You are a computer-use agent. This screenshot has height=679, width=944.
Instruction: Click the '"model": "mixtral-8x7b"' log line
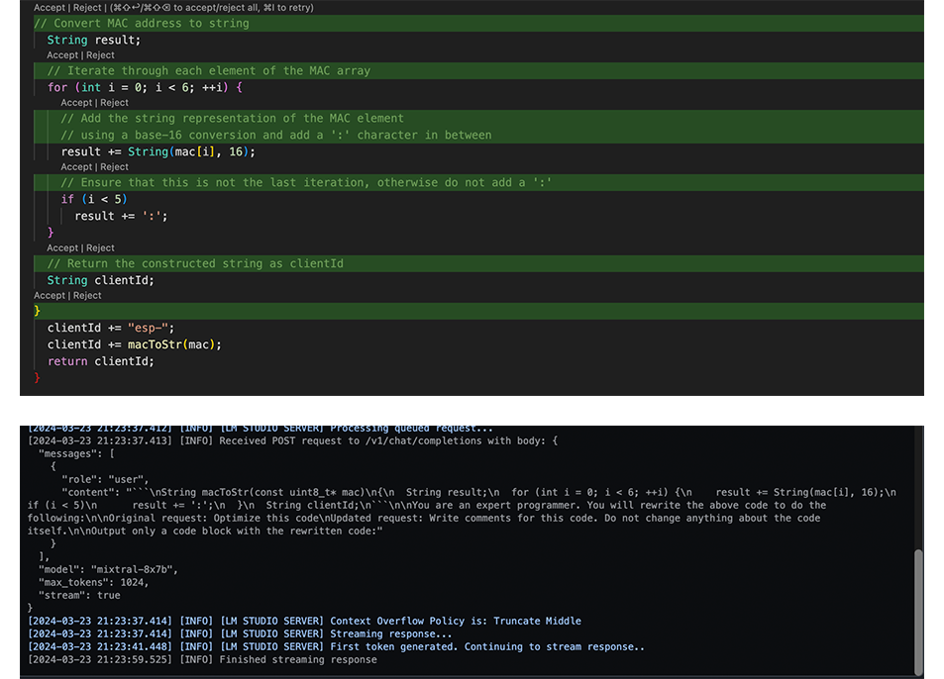[108, 569]
